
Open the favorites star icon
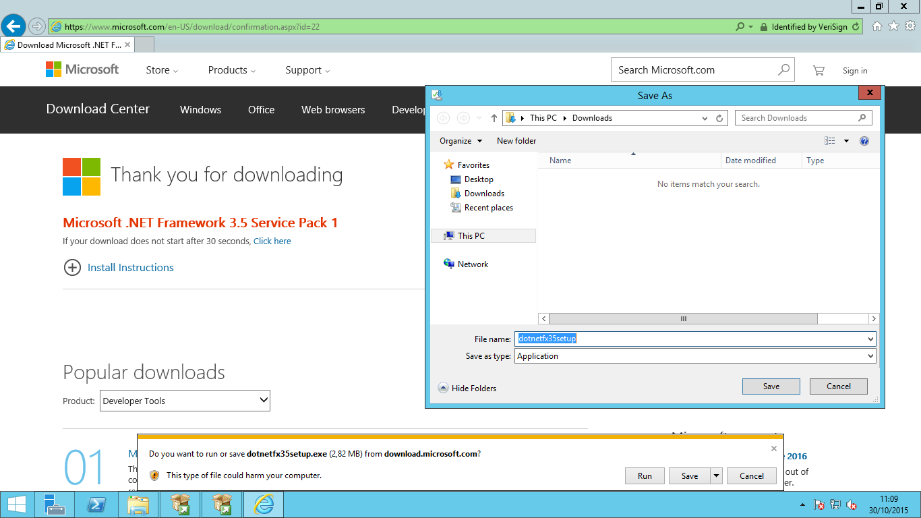tap(893, 26)
